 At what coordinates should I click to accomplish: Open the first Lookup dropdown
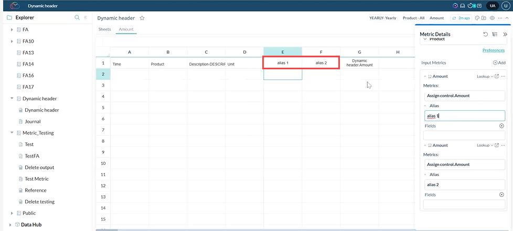coord(485,76)
